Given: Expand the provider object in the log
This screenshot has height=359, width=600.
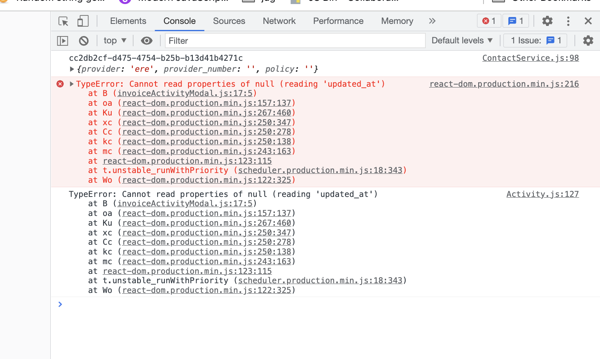Looking at the screenshot, I should pyautogui.click(x=72, y=69).
